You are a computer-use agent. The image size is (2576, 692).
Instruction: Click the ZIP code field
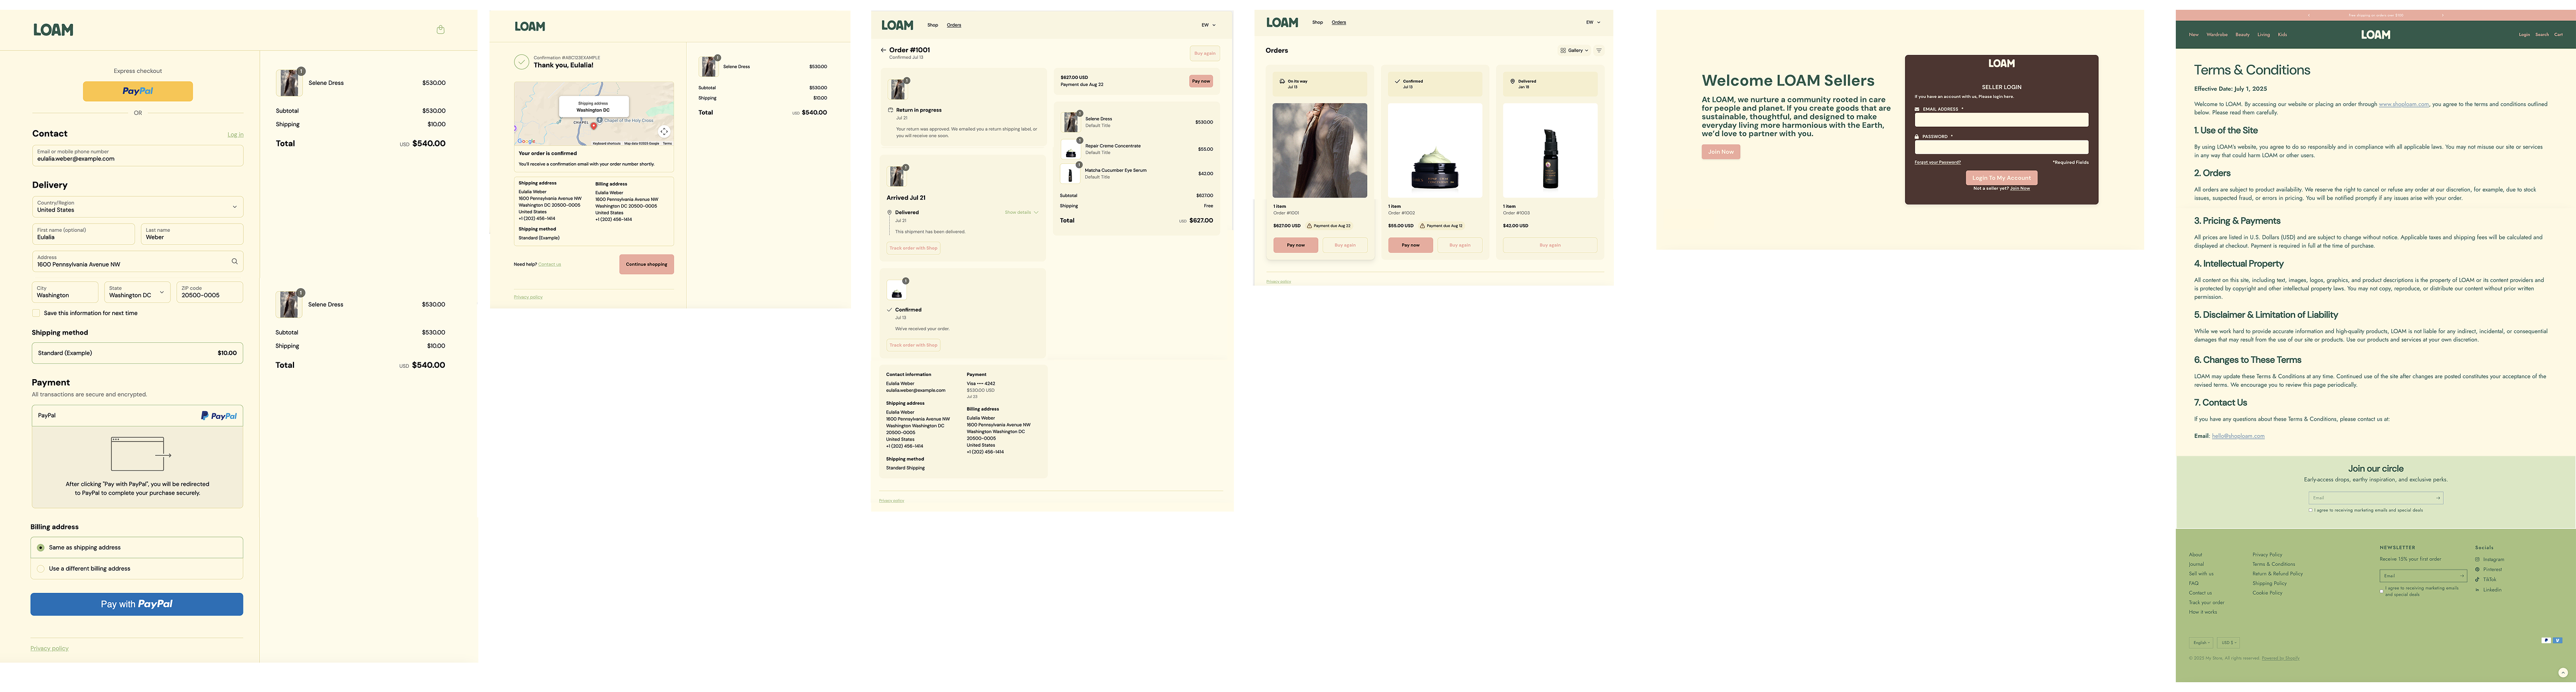tap(210, 292)
